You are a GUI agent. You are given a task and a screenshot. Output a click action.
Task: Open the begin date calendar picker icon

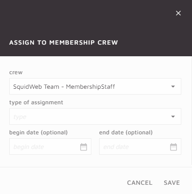(84, 147)
